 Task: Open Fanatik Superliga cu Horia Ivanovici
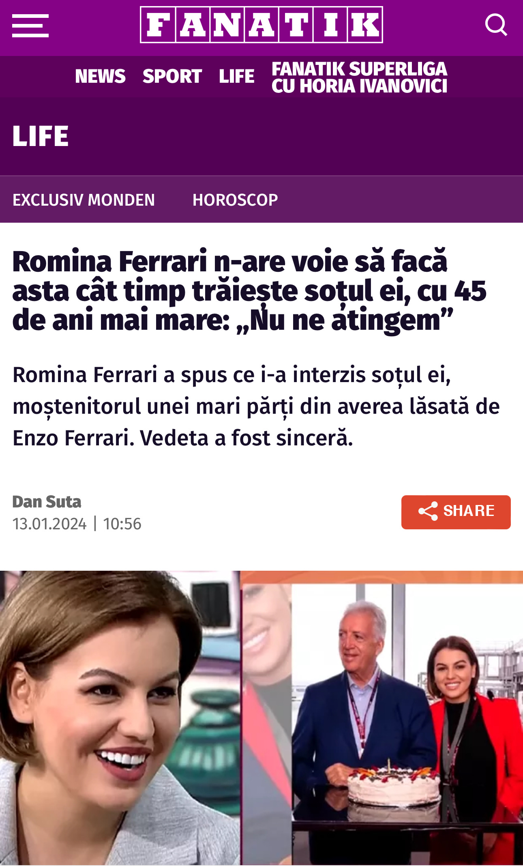[359, 77]
